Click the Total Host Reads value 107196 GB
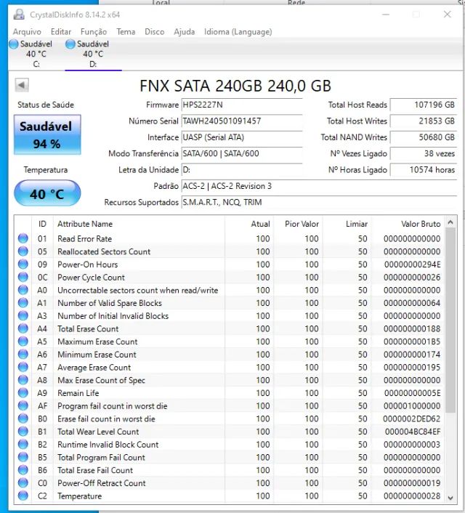 423,105
